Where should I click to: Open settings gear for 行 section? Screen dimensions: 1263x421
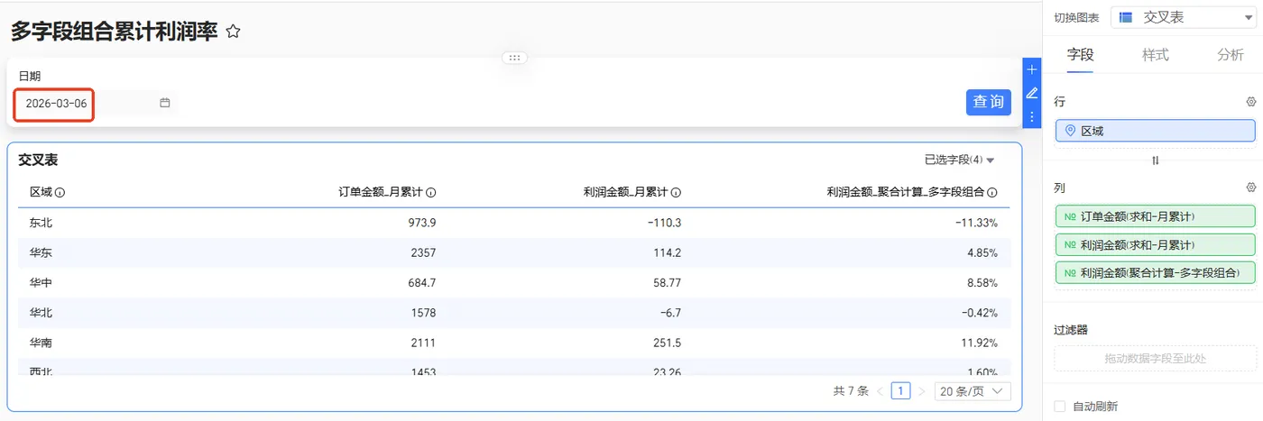tap(1250, 102)
